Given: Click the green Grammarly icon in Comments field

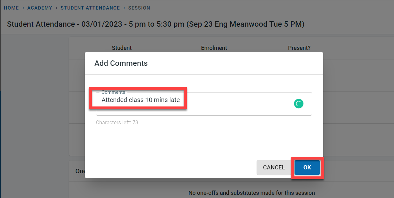Looking at the screenshot, I should pyautogui.click(x=299, y=104).
